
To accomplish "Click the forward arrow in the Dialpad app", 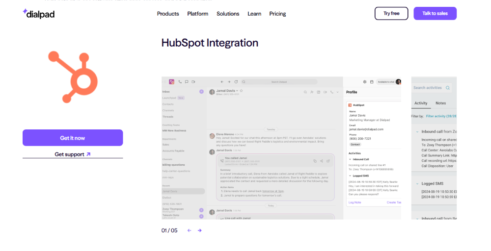I will 229,82.
